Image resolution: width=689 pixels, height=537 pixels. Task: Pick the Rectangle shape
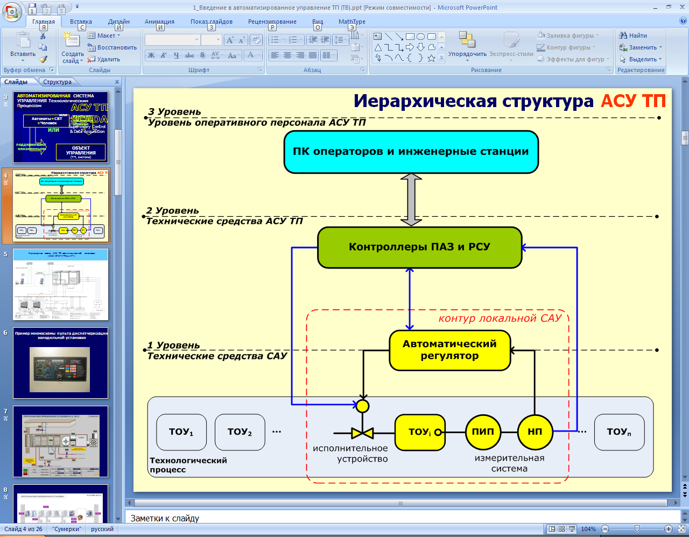410,37
